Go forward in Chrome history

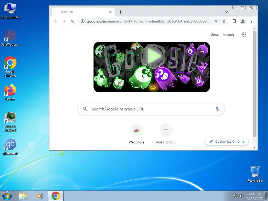[x=64, y=21]
